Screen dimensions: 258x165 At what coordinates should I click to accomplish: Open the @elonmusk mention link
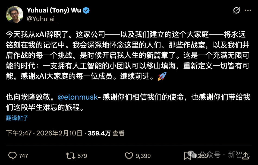[78, 97]
